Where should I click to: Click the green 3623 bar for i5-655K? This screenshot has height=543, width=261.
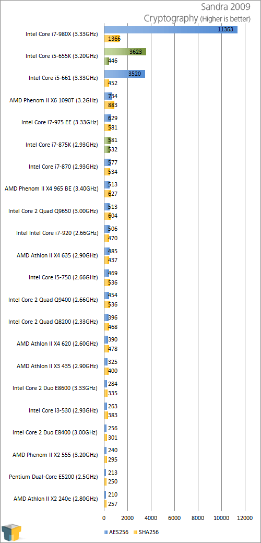[x=125, y=52]
